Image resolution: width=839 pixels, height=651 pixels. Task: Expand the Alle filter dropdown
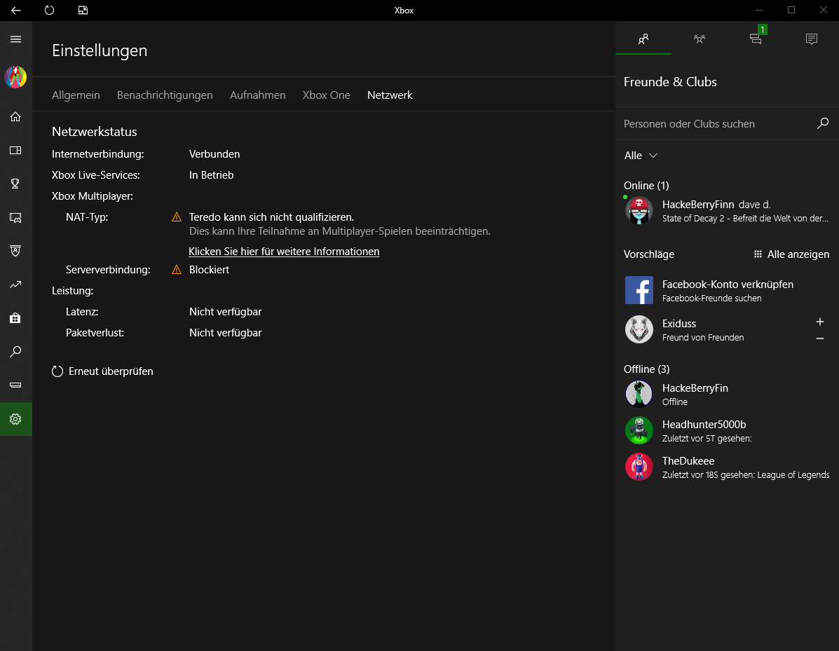click(641, 156)
